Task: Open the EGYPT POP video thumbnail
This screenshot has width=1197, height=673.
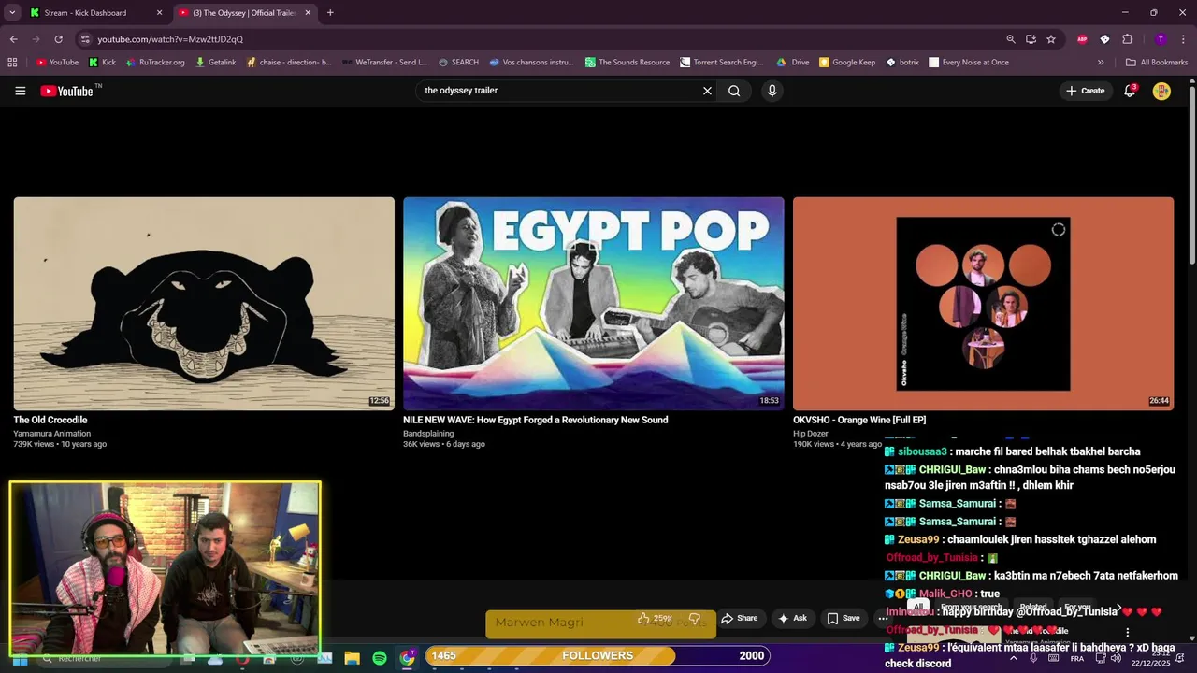Action: tap(593, 303)
